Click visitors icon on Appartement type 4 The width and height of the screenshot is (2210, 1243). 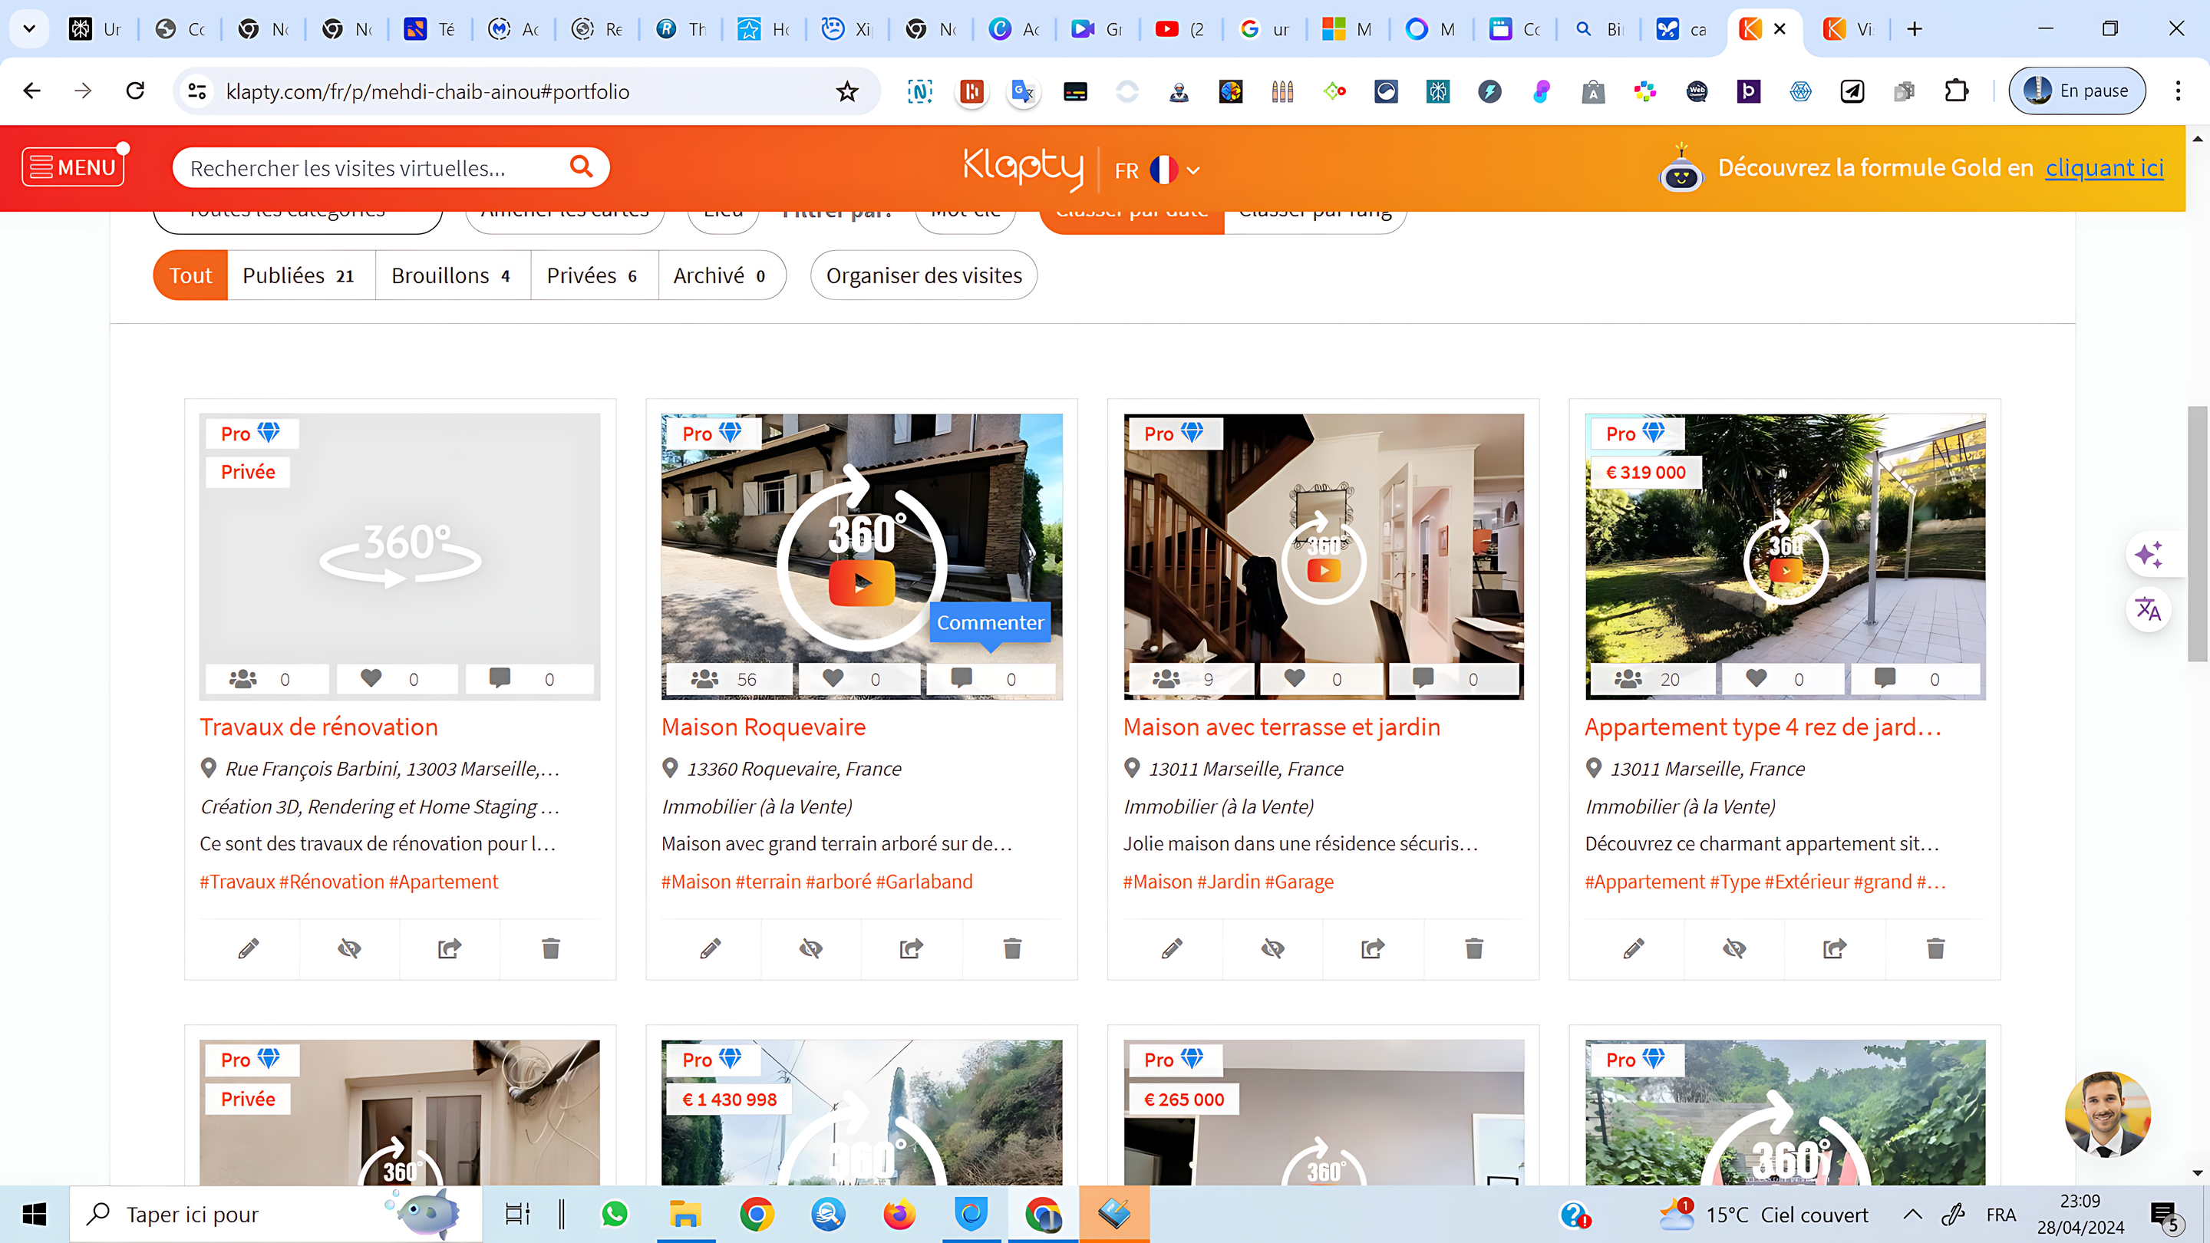coord(1628,678)
